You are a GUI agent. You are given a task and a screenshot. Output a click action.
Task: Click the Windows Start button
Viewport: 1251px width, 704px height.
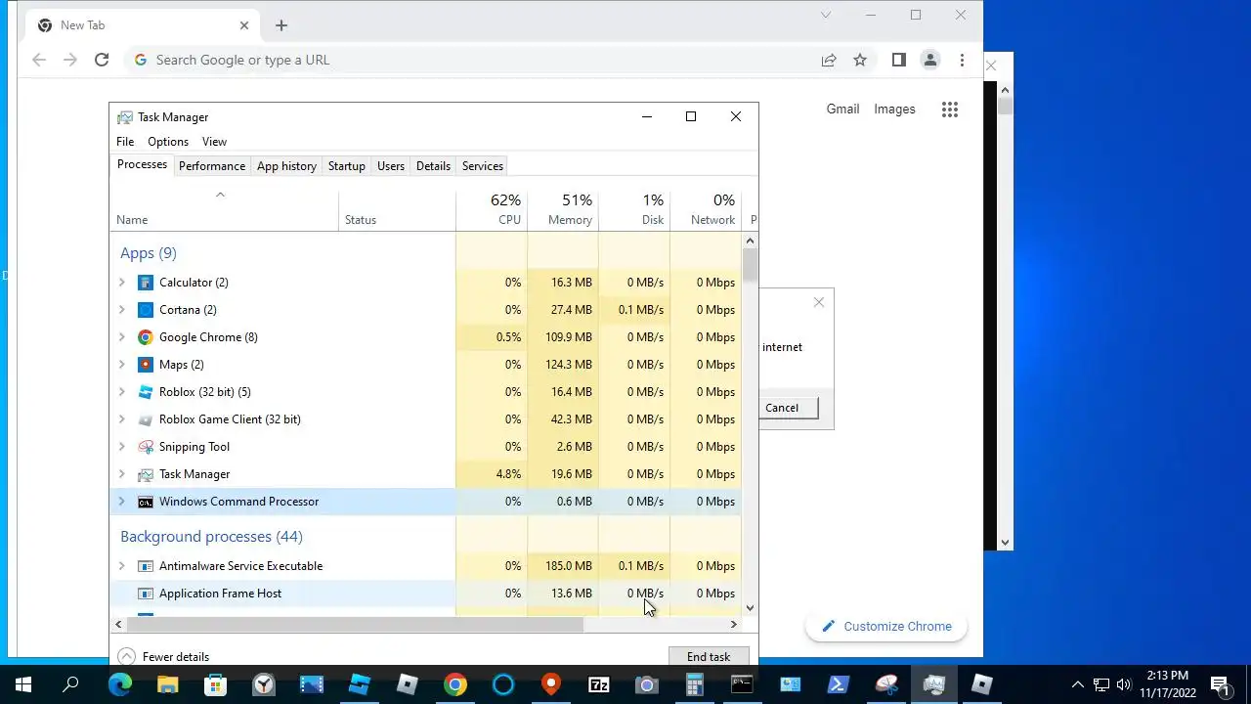pos(23,684)
